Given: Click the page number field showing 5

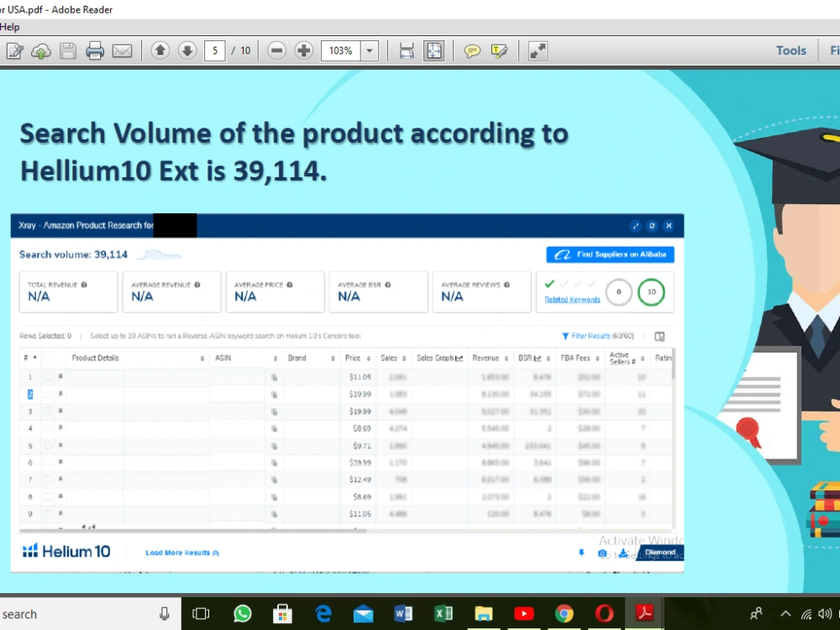Looking at the screenshot, I should point(215,51).
